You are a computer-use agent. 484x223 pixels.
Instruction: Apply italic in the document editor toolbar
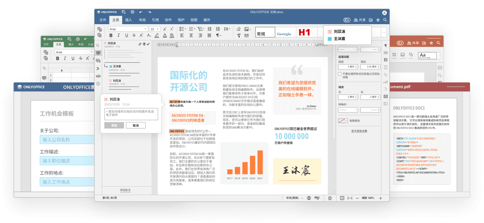pyautogui.click(x=118, y=35)
